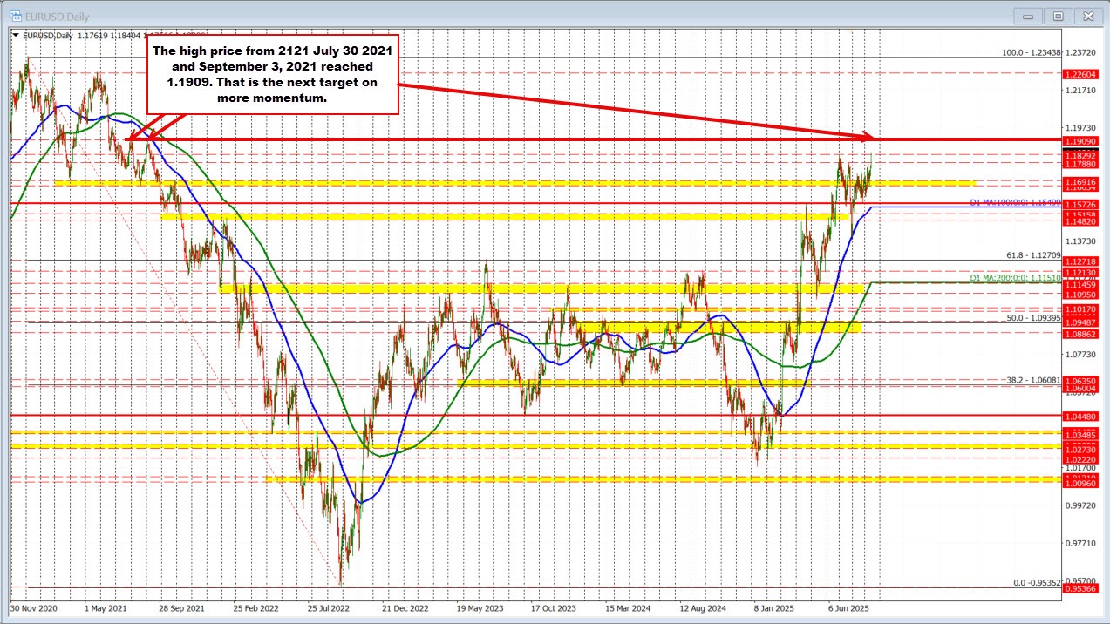Select the 'D1 MA:100:0:0: 1.15499' indicator label

point(1015,202)
